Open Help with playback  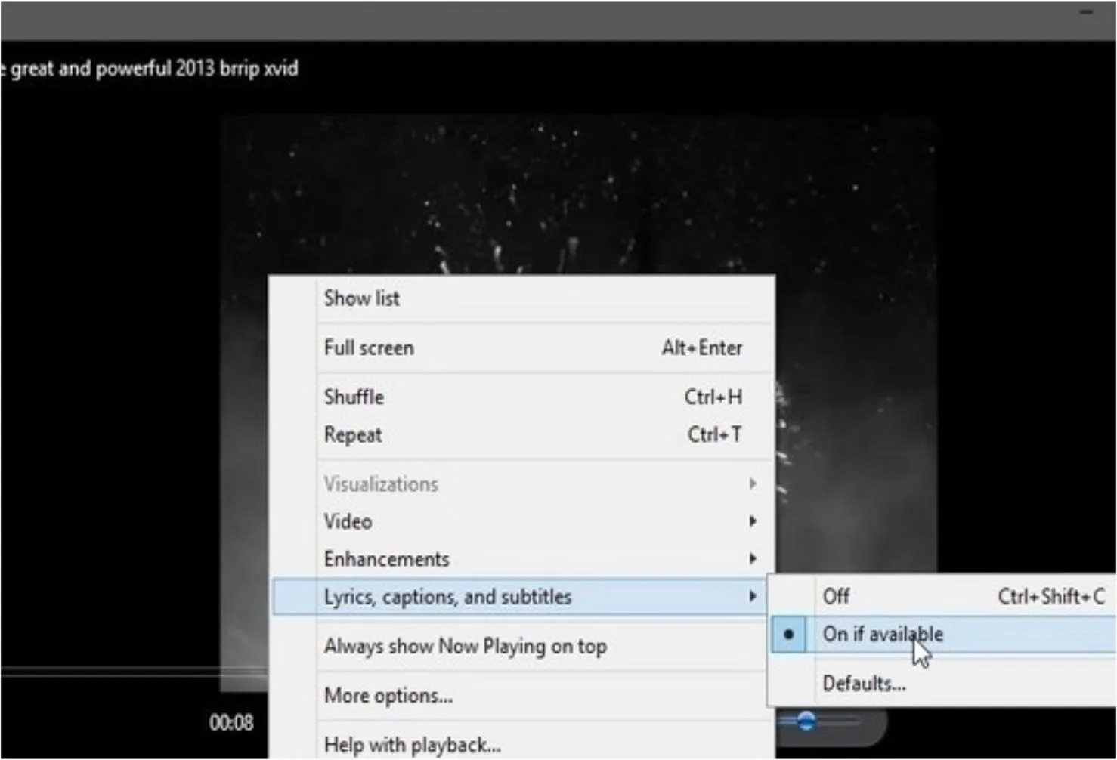coord(411,744)
